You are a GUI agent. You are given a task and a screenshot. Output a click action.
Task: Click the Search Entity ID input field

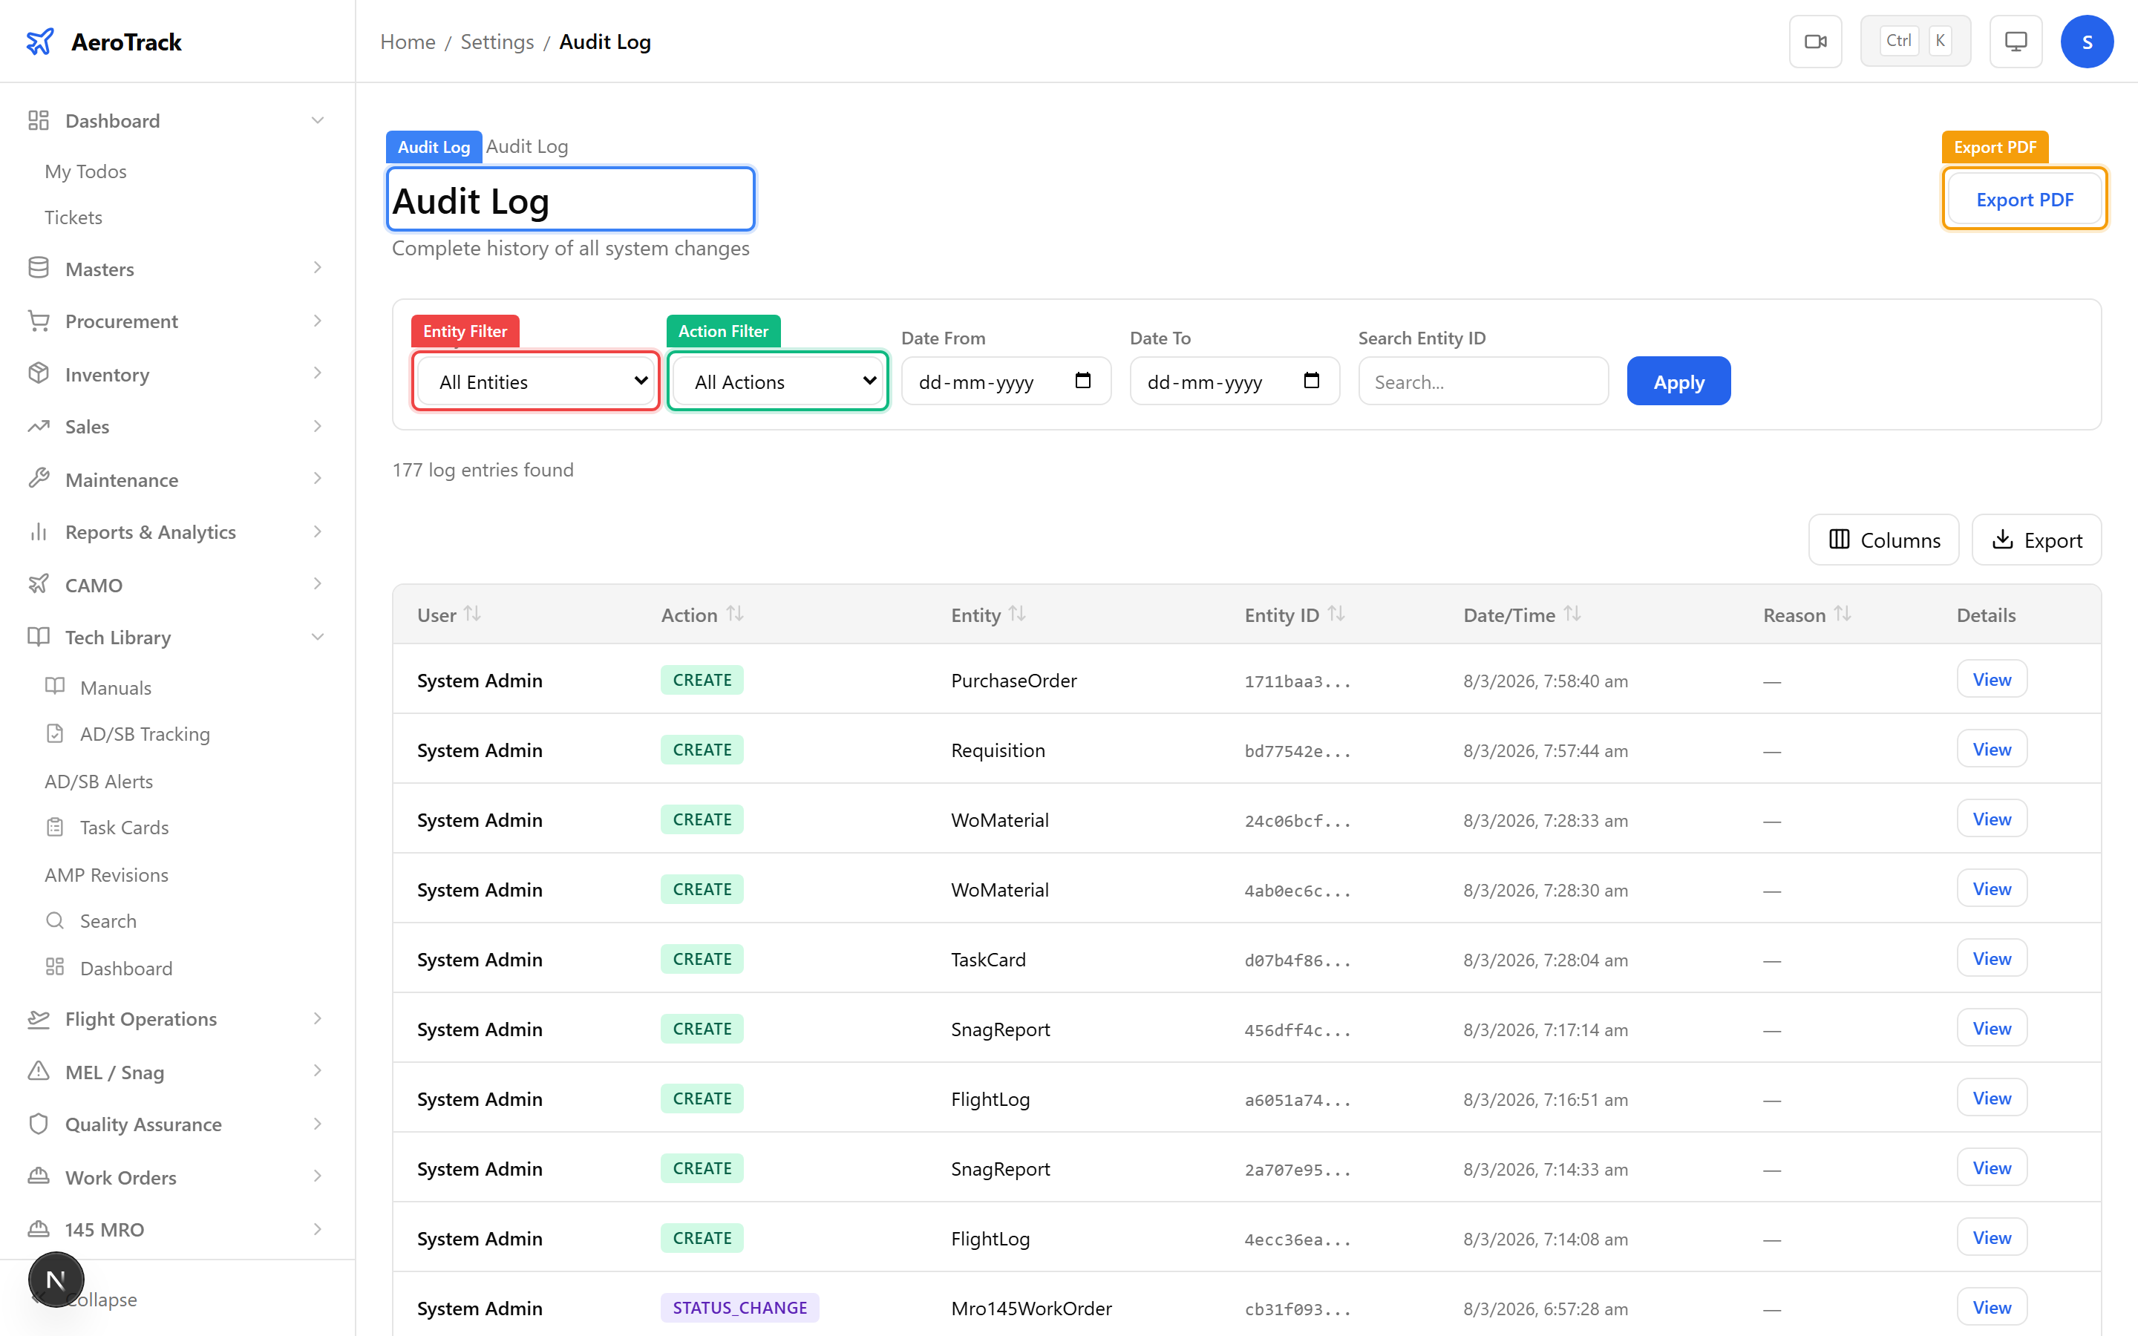click(1482, 381)
